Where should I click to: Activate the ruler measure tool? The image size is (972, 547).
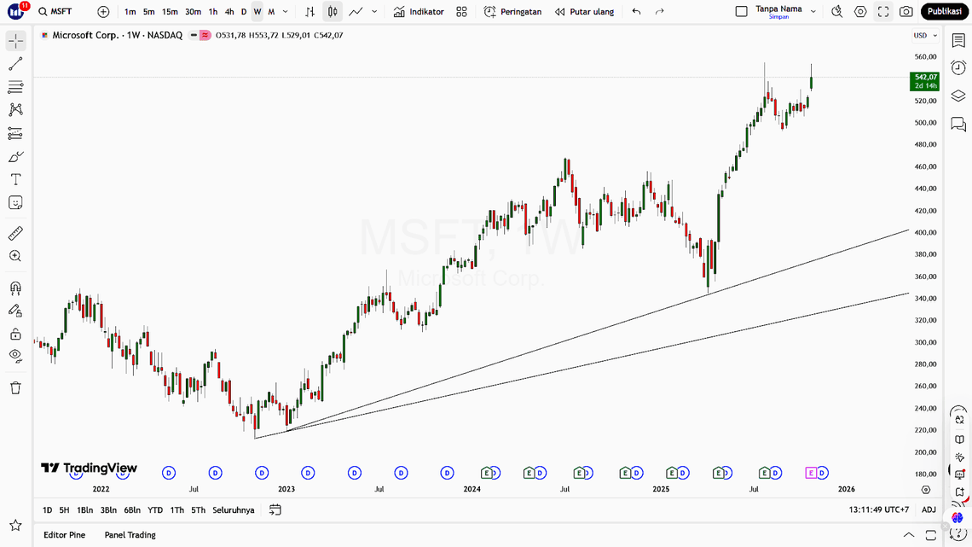point(15,233)
